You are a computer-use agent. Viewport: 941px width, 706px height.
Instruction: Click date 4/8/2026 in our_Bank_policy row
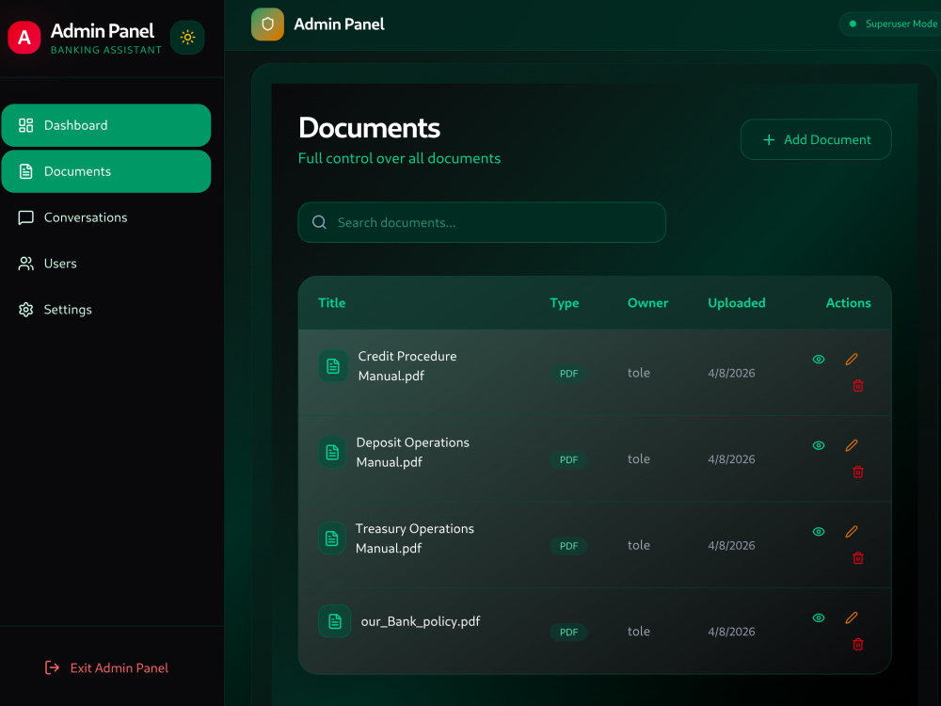(x=731, y=632)
